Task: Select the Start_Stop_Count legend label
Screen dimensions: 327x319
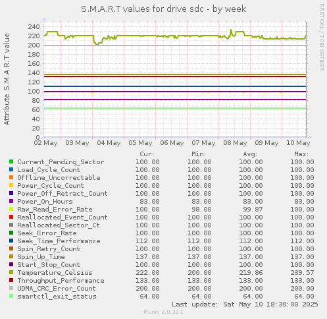Action: click(x=49, y=265)
